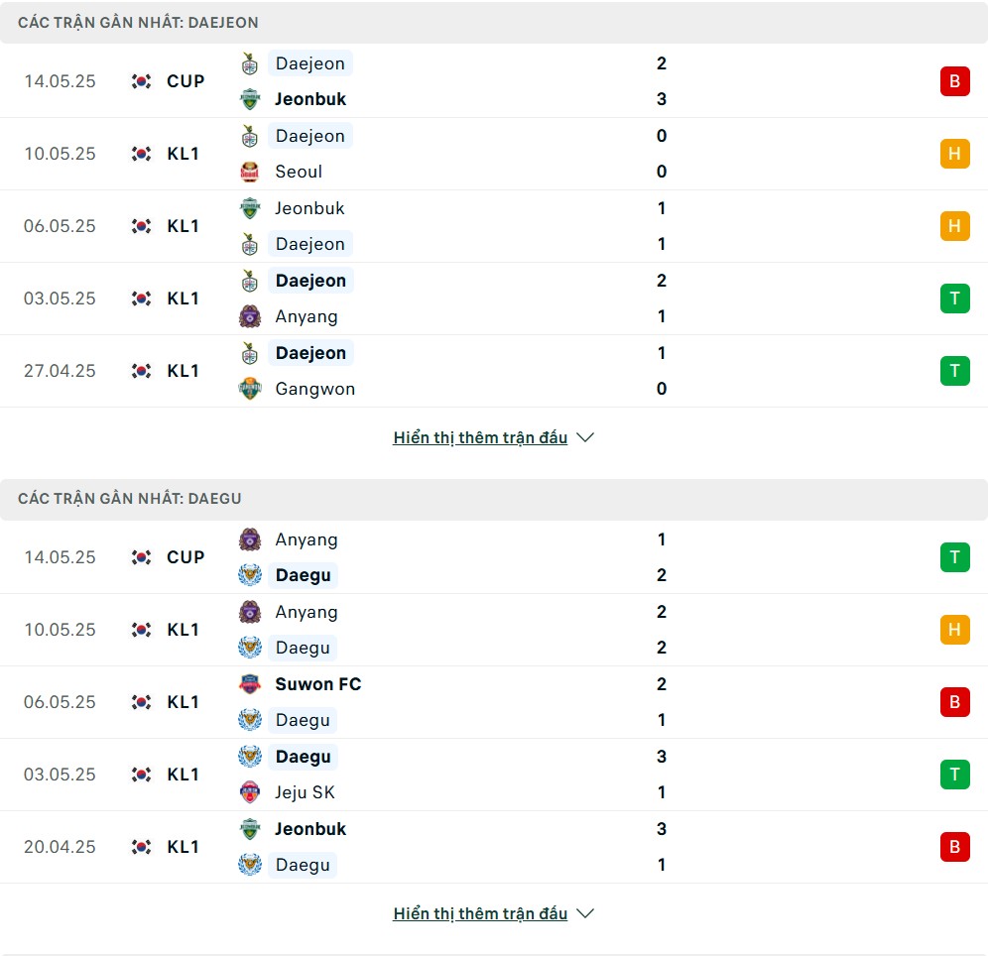
Task: Select highlighted Daejeon name in 27.04.25 match
Action: coord(310,353)
